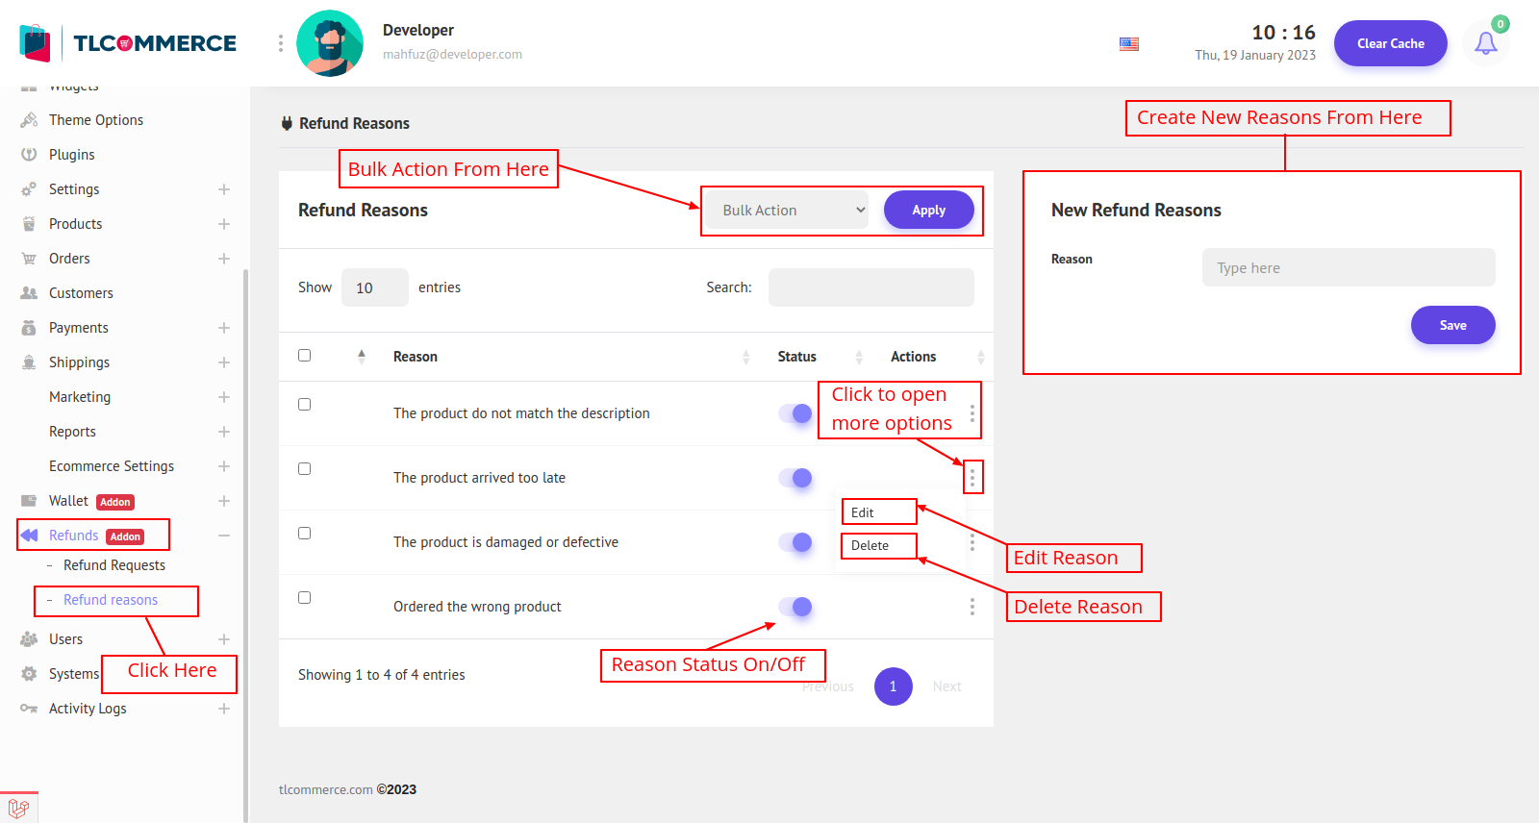
Task: Click the three-dot menu beside the logo
Action: [281, 43]
